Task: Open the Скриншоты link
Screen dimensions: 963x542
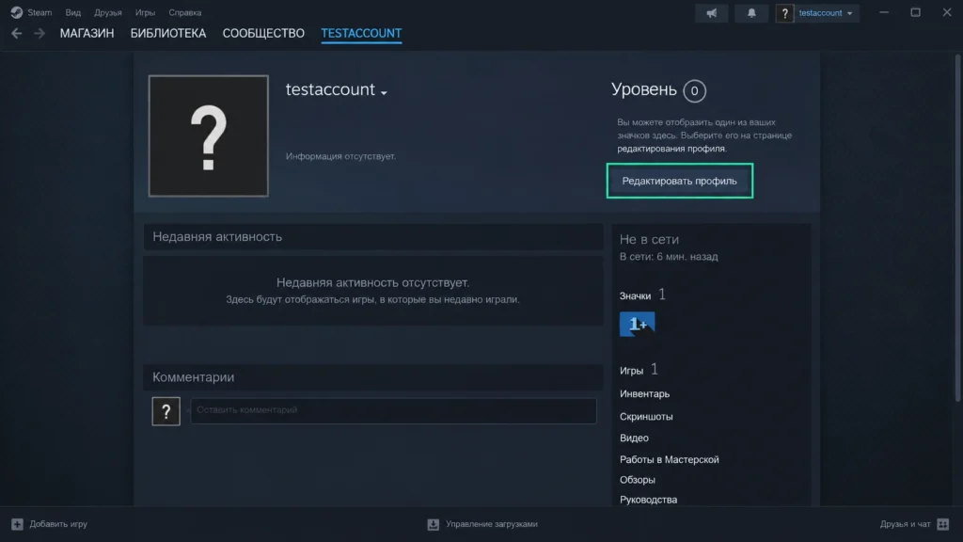Action: (x=646, y=417)
